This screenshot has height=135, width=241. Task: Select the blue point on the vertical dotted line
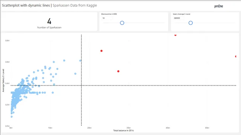80,61
